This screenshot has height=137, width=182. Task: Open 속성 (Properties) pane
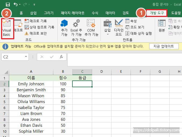point(131,21)
